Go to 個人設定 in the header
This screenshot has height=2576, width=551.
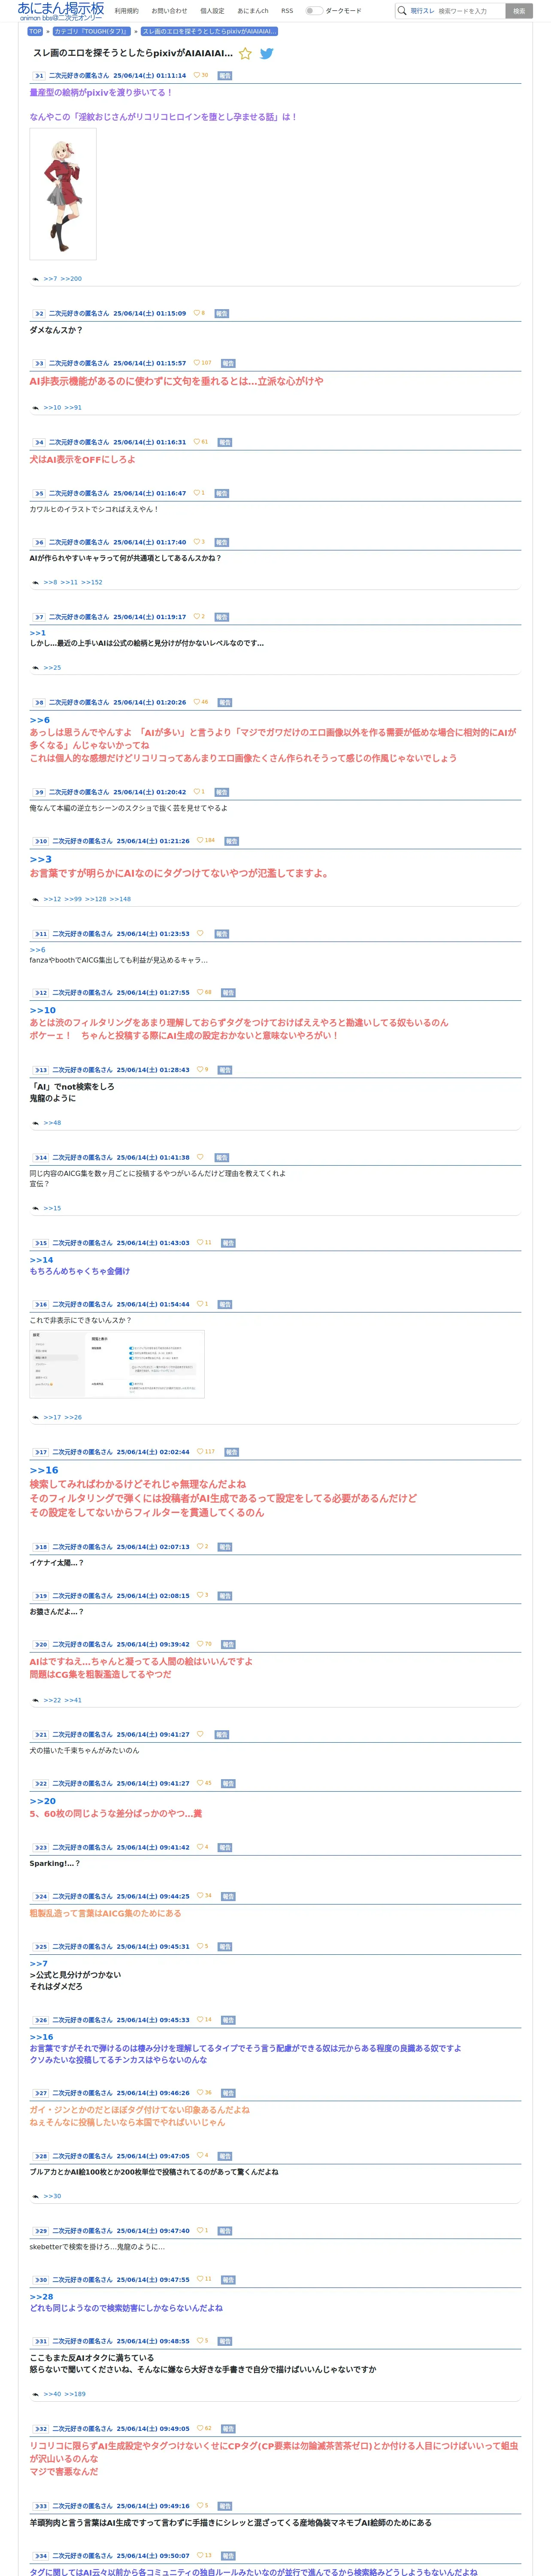pos(212,11)
